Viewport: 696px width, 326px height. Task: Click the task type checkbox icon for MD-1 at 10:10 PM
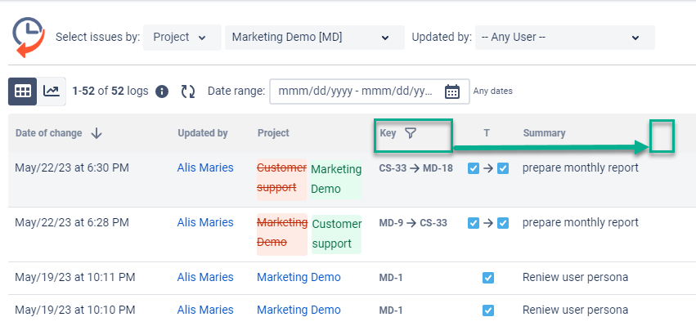(487, 310)
